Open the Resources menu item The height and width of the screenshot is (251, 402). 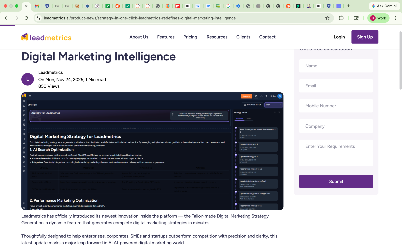coord(217,37)
